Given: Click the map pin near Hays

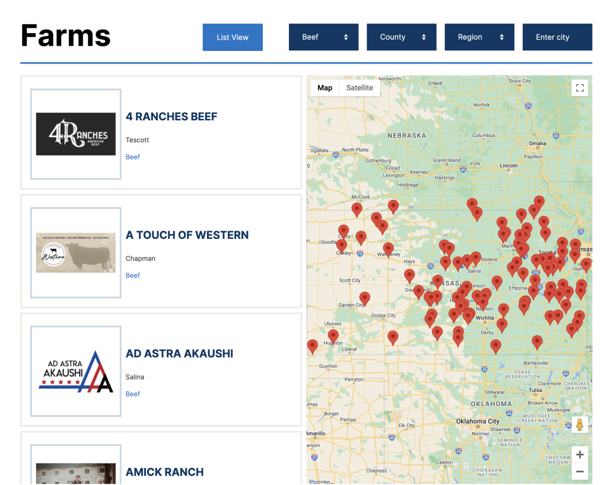Looking at the screenshot, I should (409, 276).
